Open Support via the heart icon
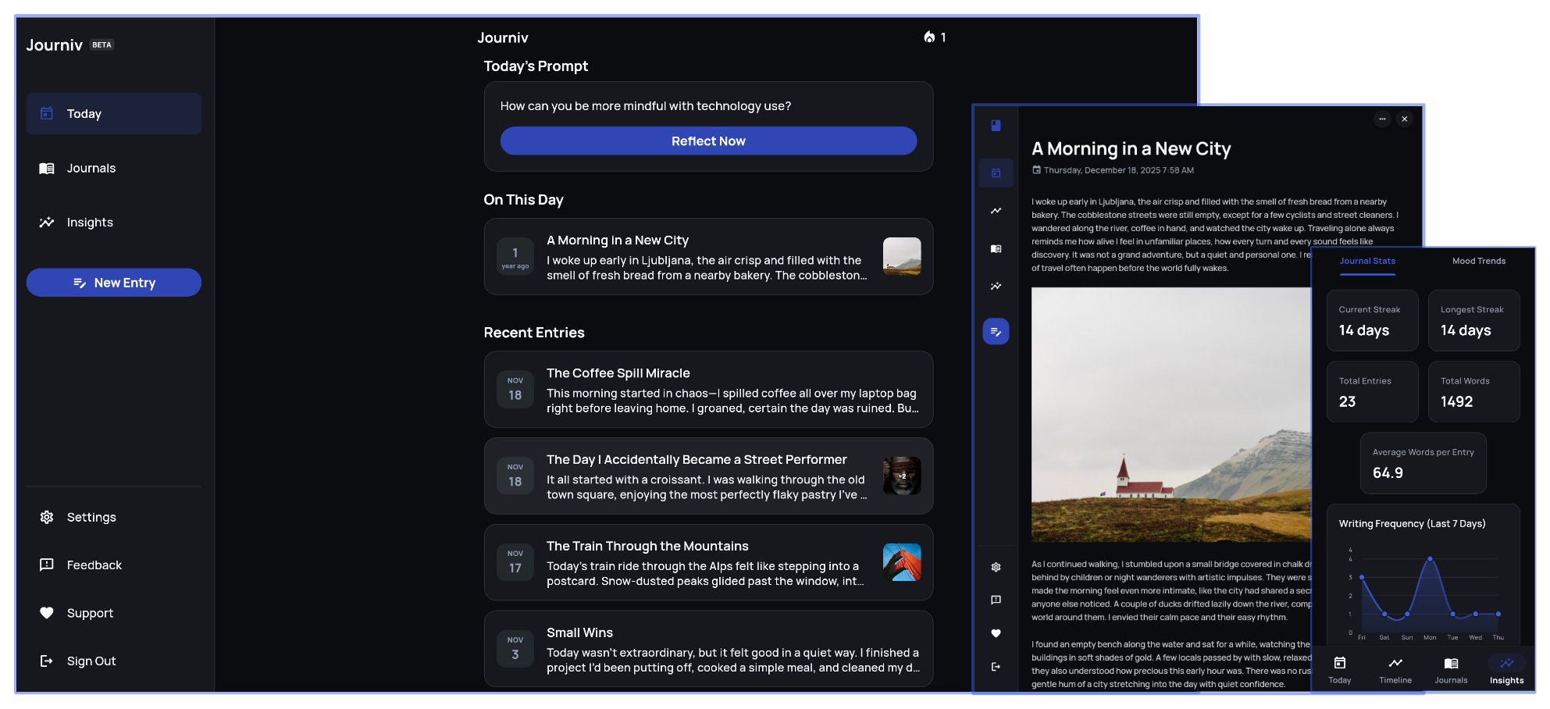The image size is (1550, 709). (x=996, y=633)
